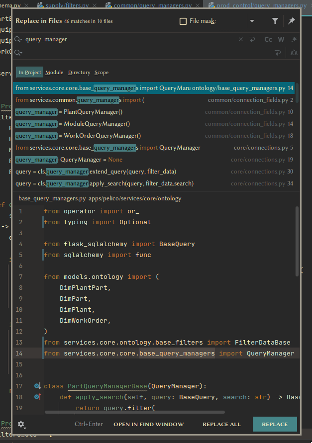The height and width of the screenshot is (443, 312).
Task: Click PartQueryManagerBase class name in preview
Action: (107, 386)
